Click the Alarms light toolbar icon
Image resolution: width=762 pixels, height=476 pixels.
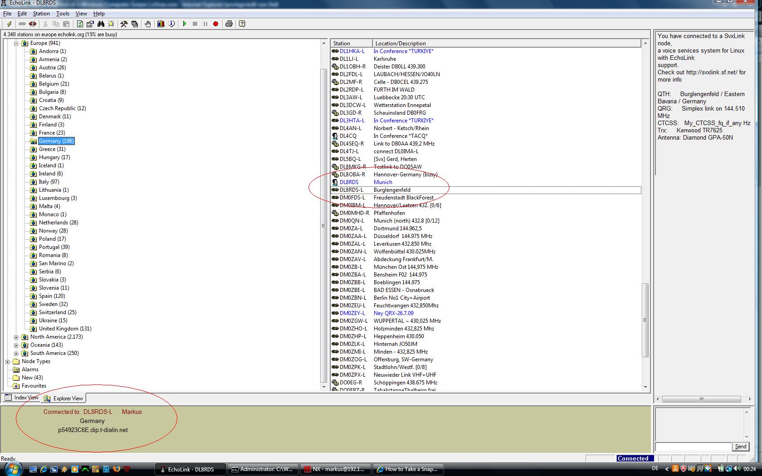(x=111, y=24)
